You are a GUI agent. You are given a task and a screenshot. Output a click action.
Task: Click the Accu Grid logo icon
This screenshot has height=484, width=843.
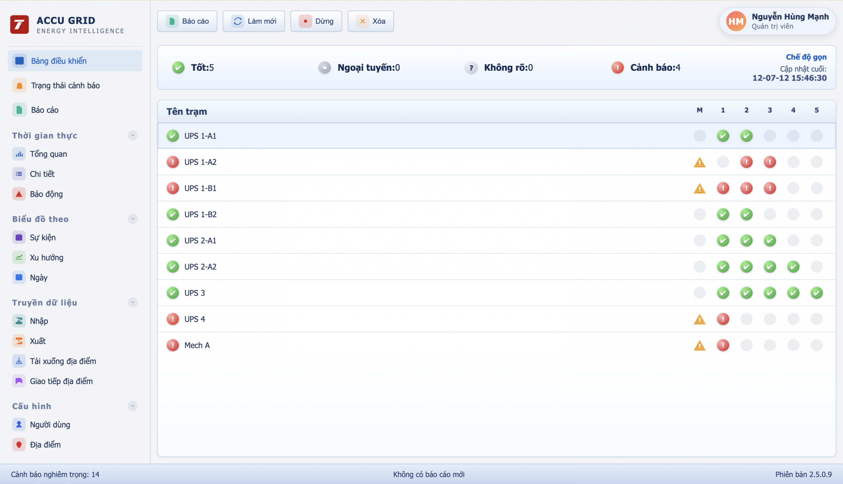19,25
